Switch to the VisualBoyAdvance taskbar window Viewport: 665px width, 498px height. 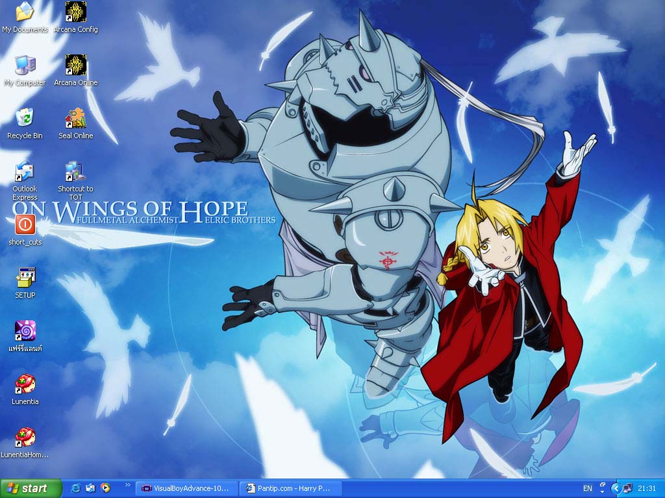(186, 488)
